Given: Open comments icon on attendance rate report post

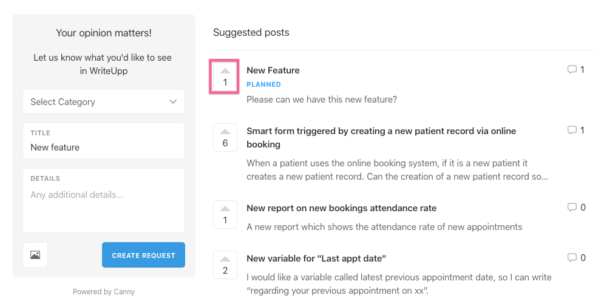Looking at the screenshot, I should pyautogui.click(x=572, y=208).
